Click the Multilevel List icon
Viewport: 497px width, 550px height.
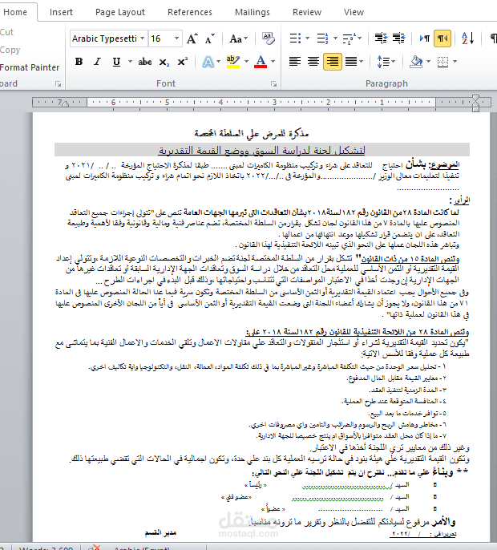tap(350, 38)
